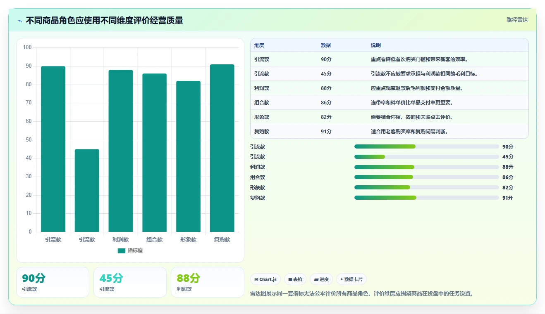Toggle the 指标值 legend label

coord(135,250)
